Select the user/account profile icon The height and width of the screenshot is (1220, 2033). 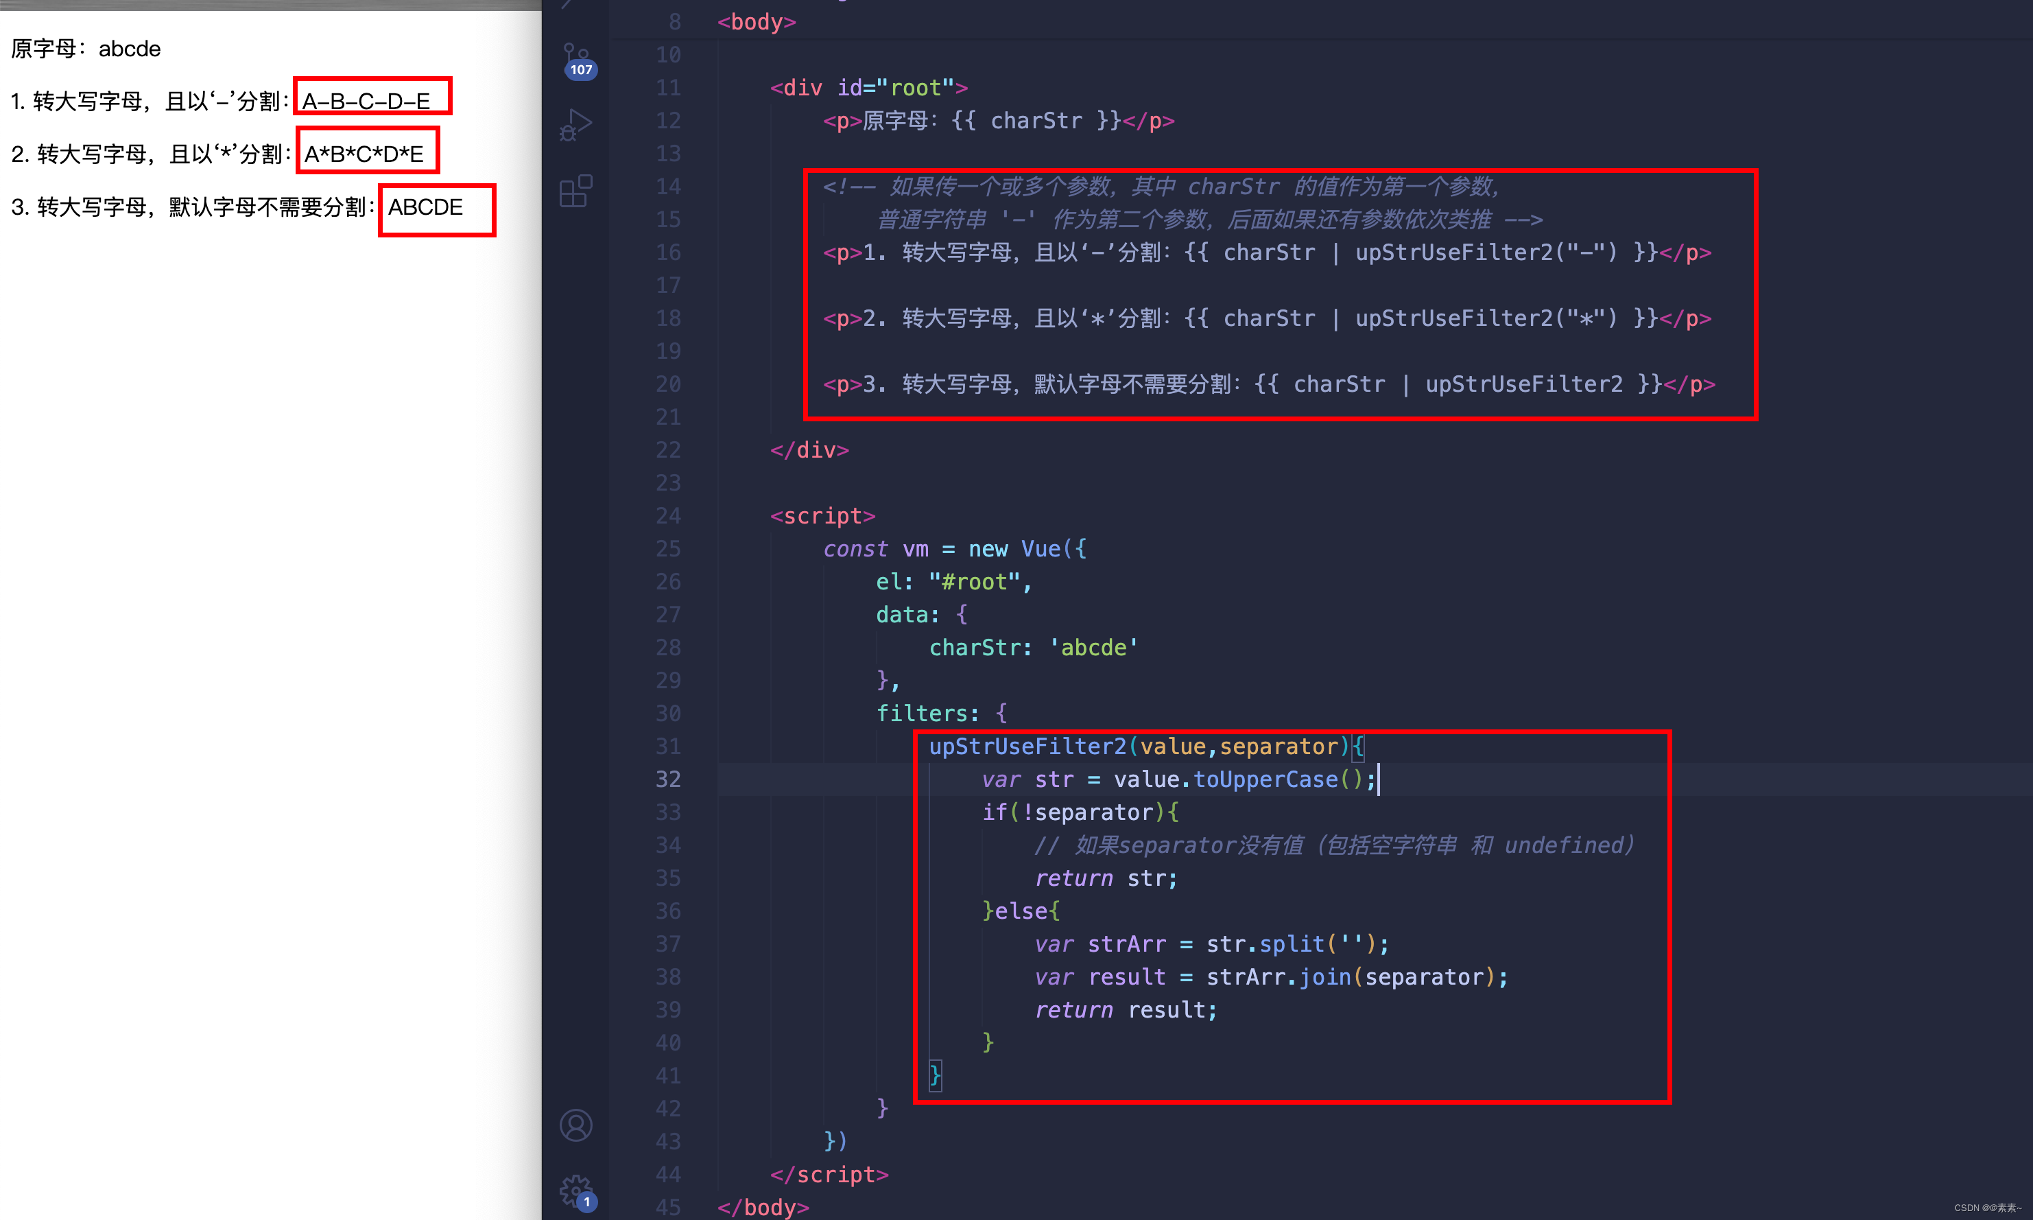pos(575,1125)
